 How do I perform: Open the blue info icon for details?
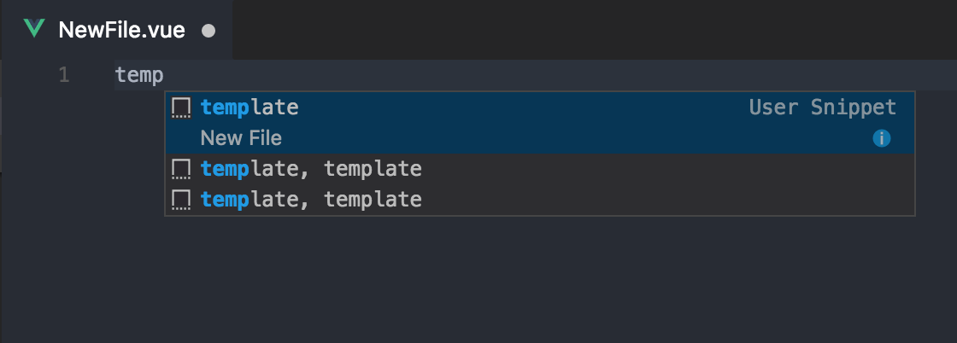(x=882, y=138)
